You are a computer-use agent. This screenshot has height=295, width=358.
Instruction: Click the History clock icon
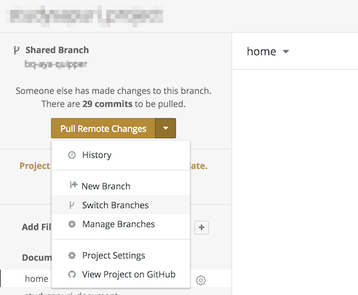tap(72, 155)
